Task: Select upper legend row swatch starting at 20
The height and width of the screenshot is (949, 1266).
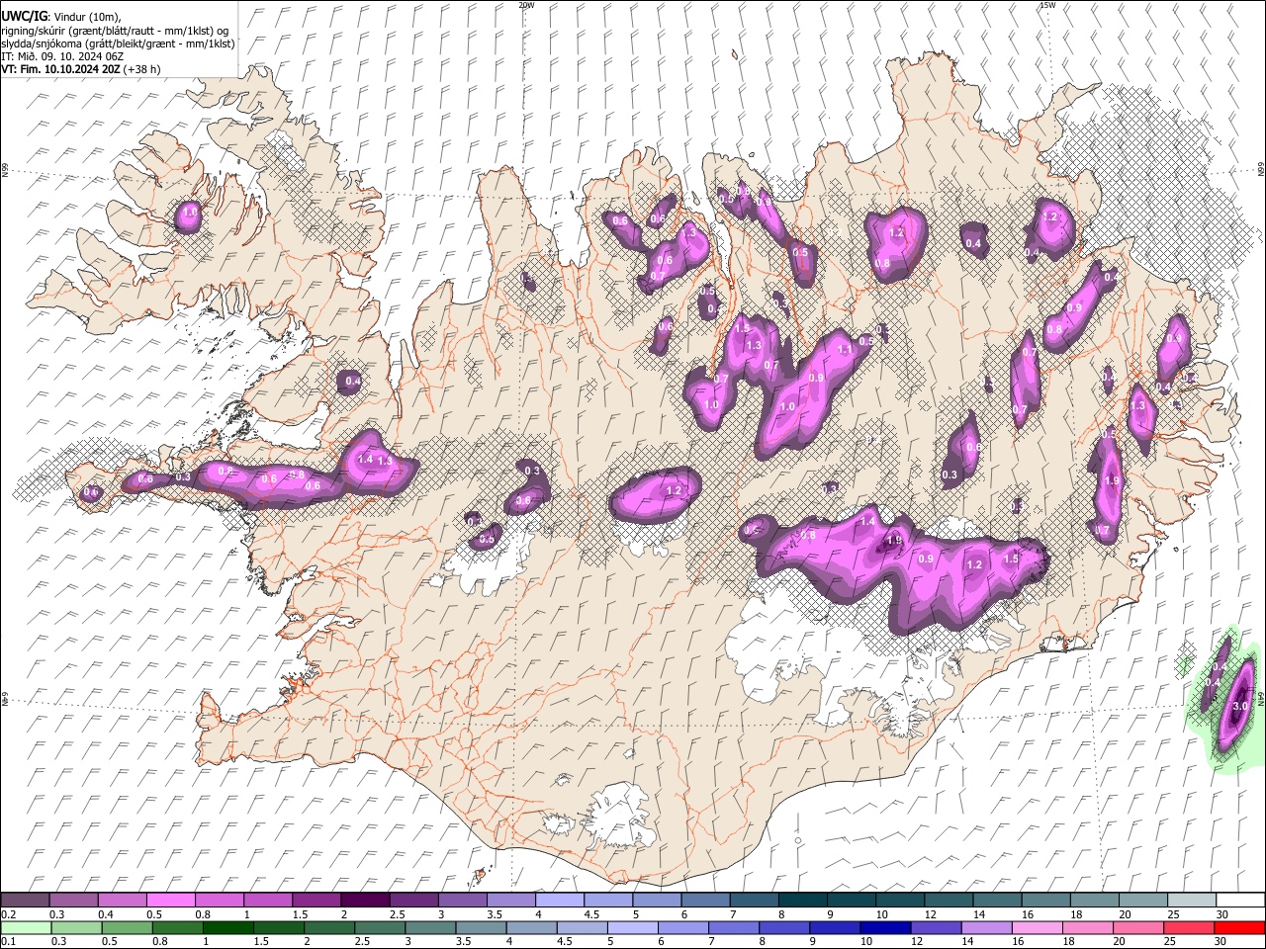Action: click(x=1141, y=901)
